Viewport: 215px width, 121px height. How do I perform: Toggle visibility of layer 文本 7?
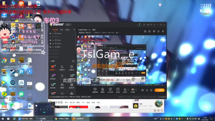(50, 40)
